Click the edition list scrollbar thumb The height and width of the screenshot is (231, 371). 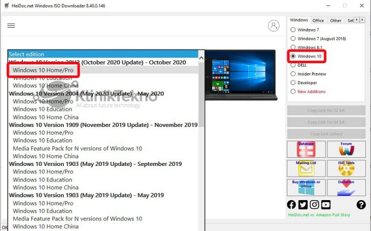pyautogui.click(x=201, y=95)
